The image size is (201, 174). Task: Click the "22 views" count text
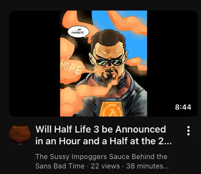(x=105, y=166)
